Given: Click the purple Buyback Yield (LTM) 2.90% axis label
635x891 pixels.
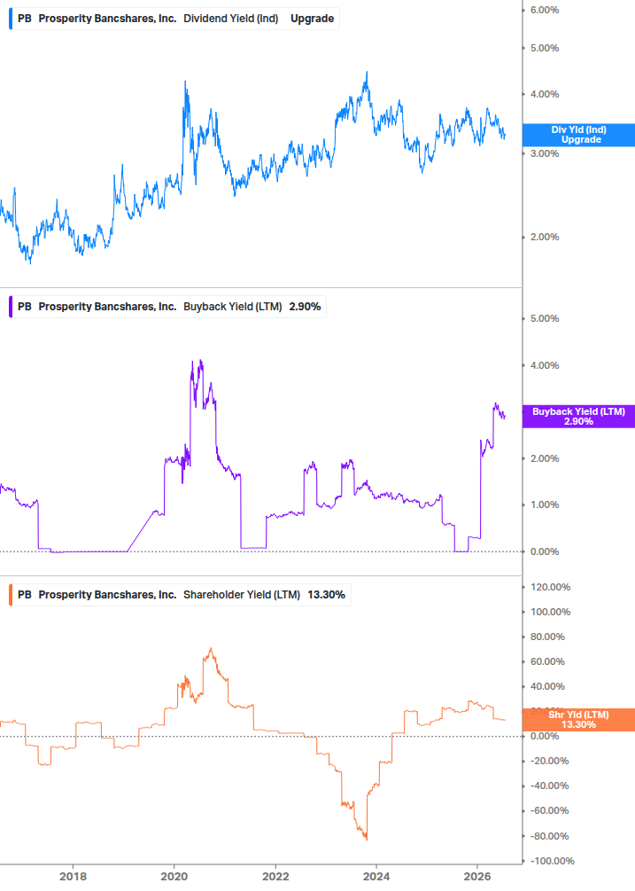Looking at the screenshot, I should click(x=578, y=417).
